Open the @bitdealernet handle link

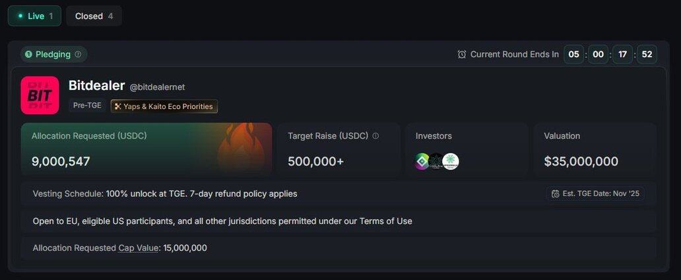click(157, 87)
